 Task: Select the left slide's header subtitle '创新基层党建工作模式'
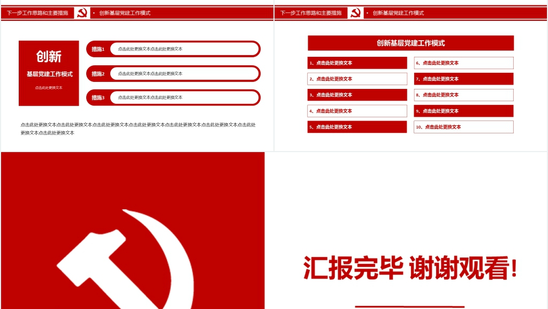click(x=125, y=13)
